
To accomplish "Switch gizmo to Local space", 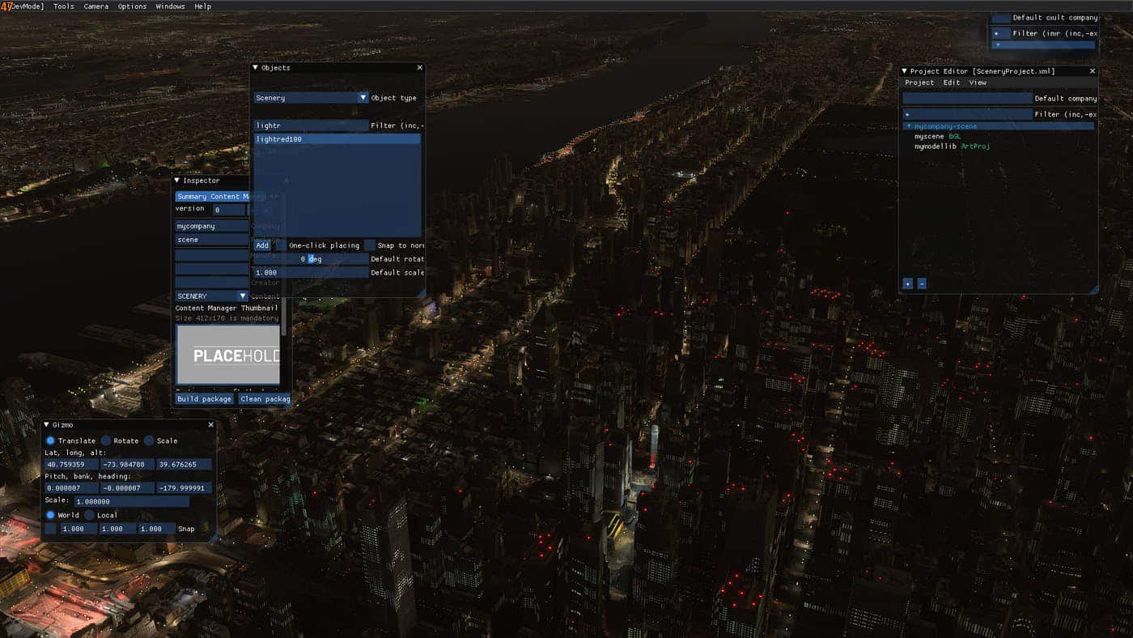I will (x=89, y=515).
